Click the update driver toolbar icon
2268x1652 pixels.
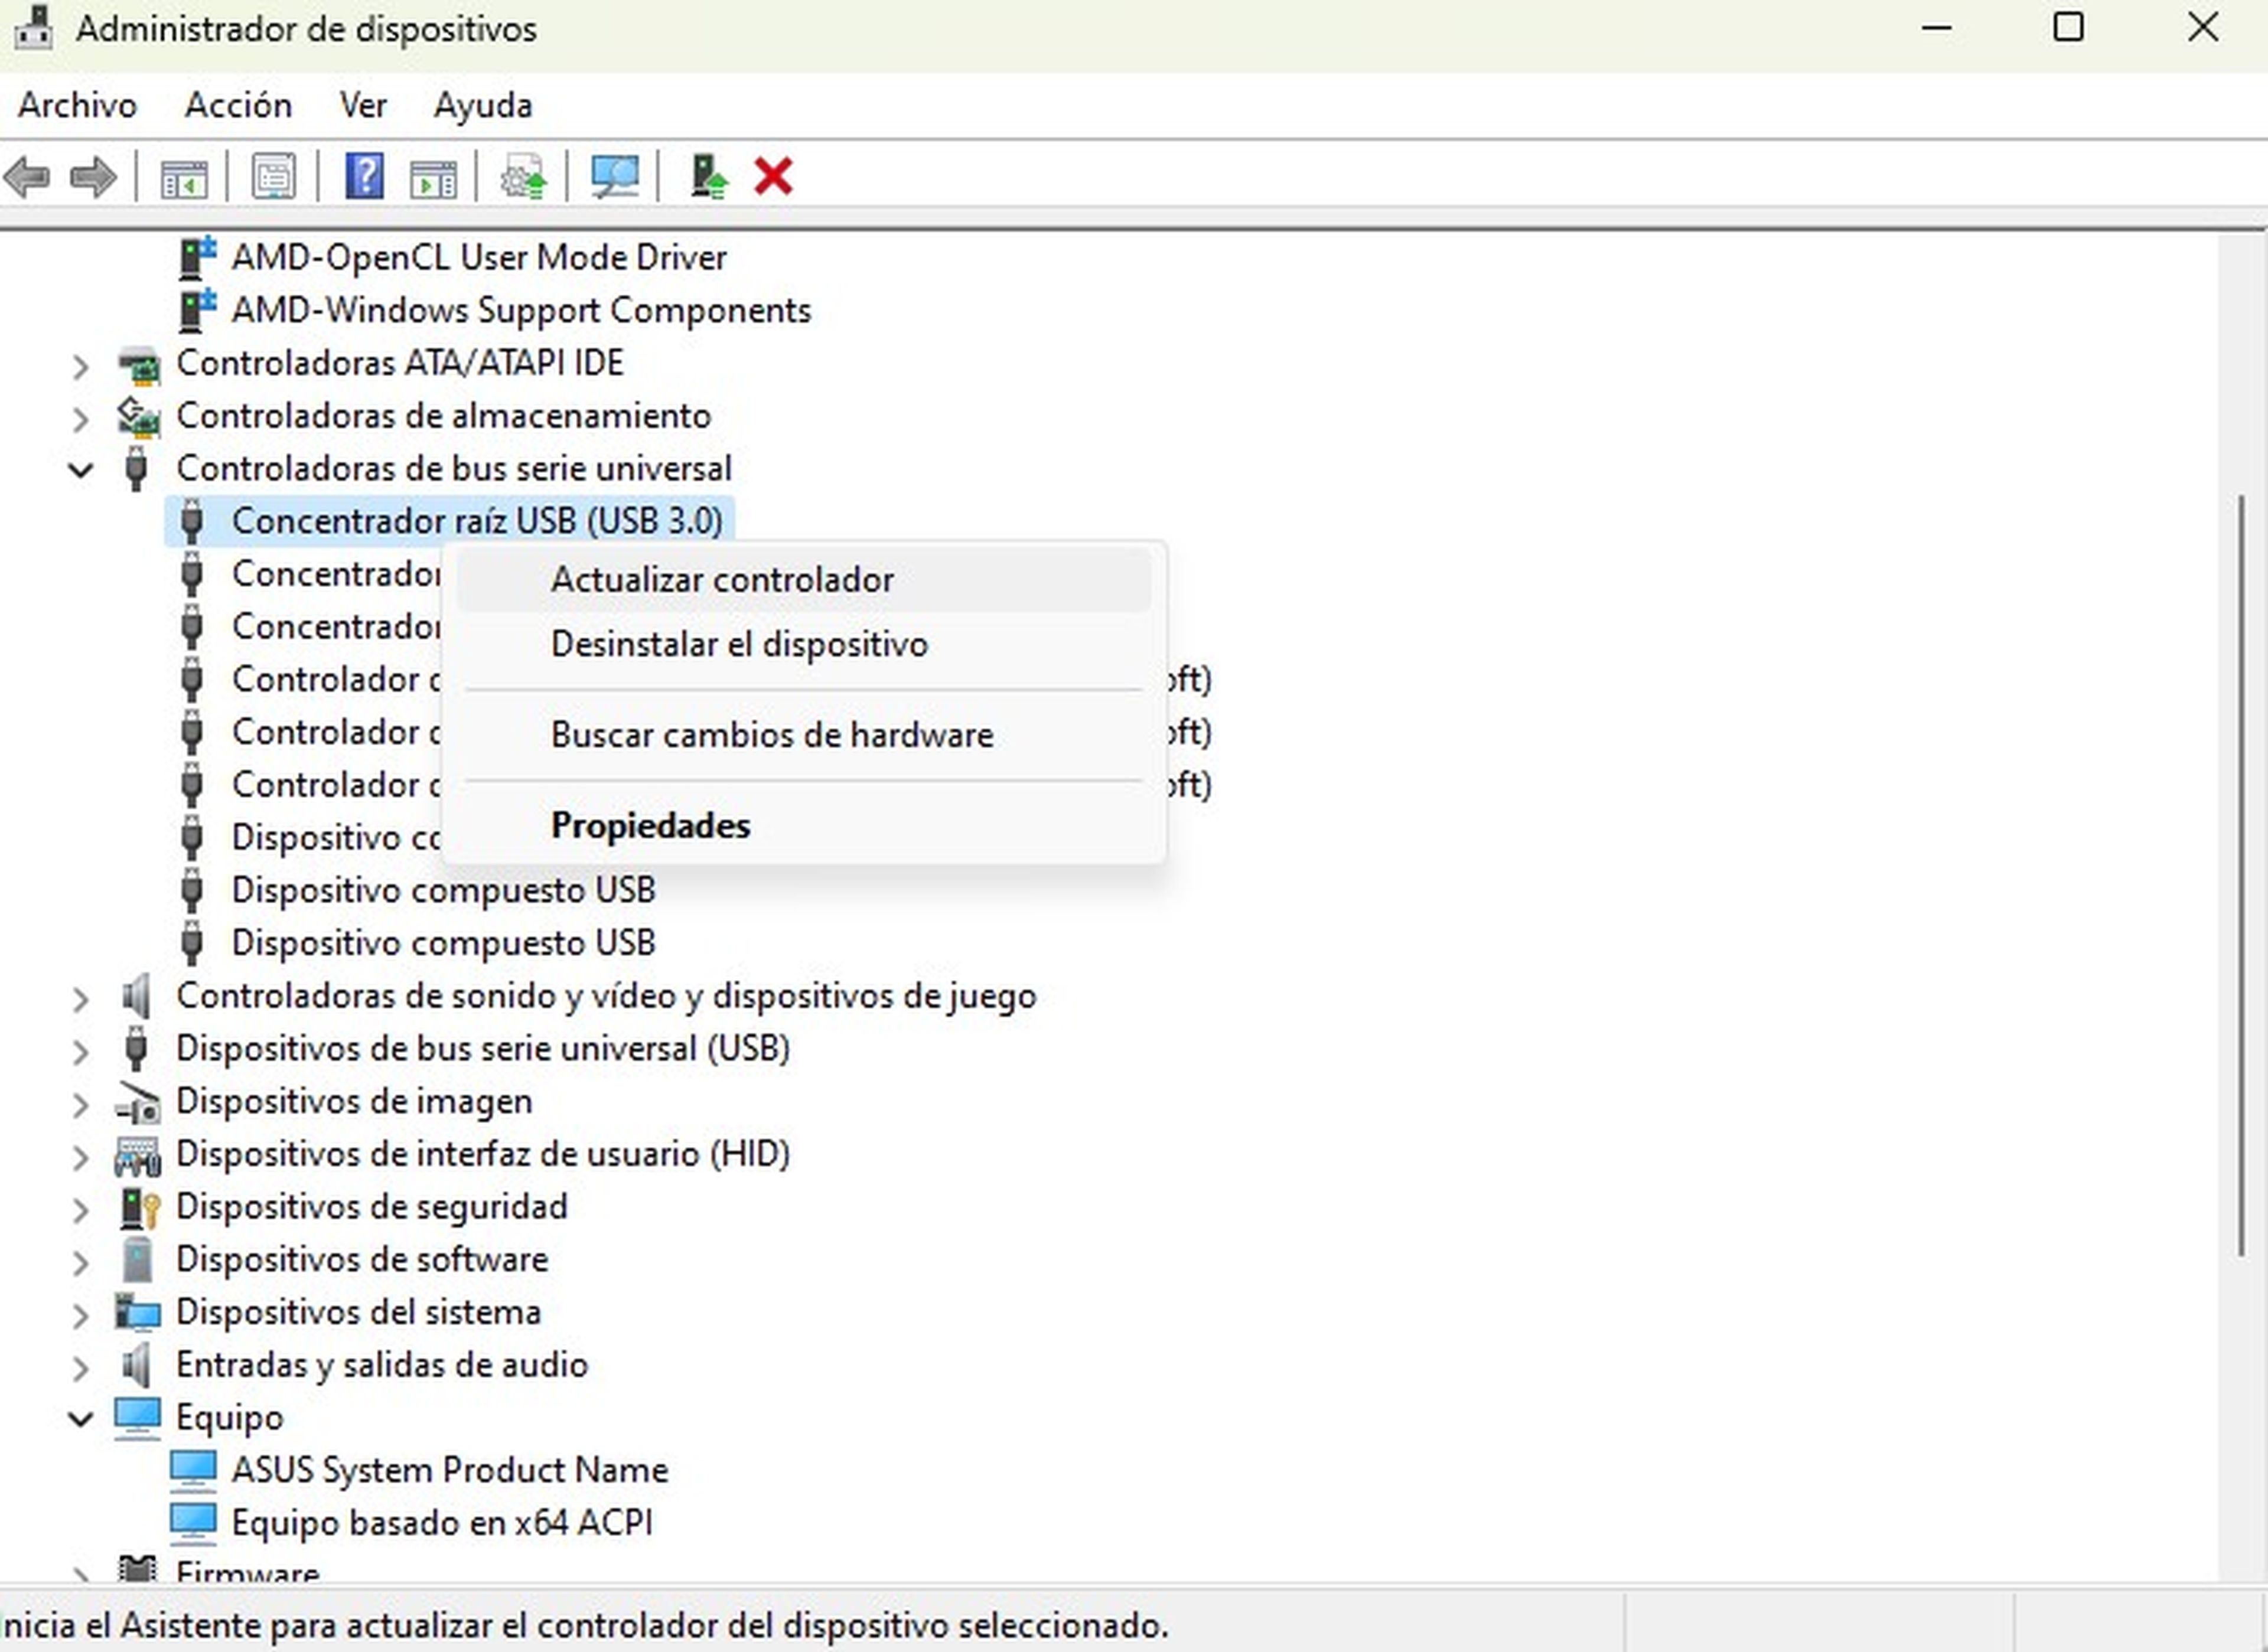(524, 178)
